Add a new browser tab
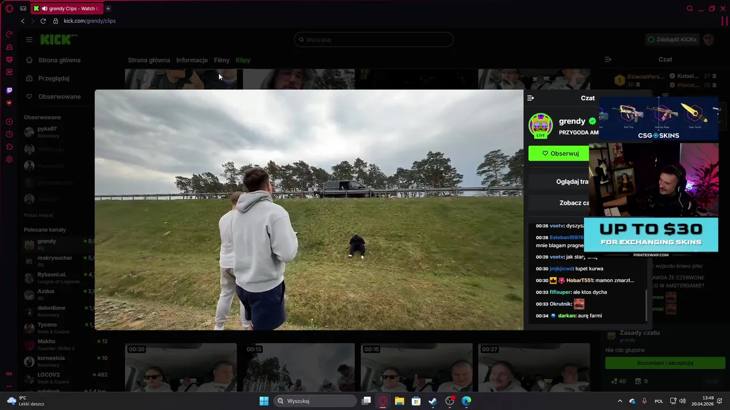The width and height of the screenshot is (730, 410). (108, 9)
